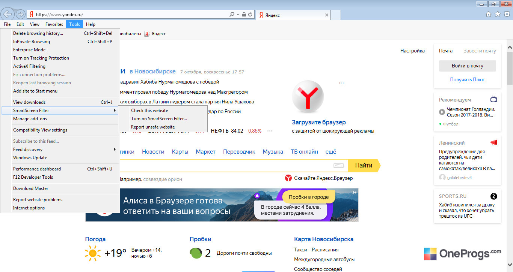Choose Report website problems
Screen dimensions: 513x272
pyautogui.click(x=60, y=200)
